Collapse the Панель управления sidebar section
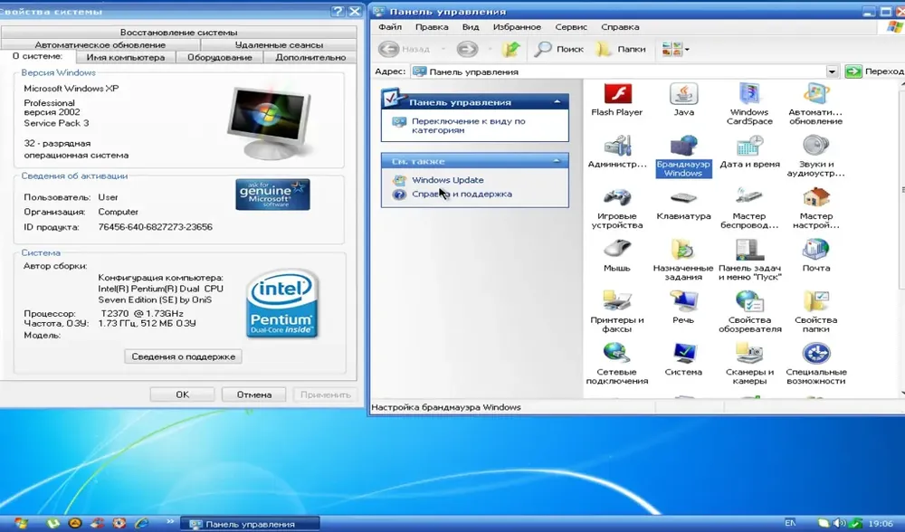905x532 pixels. tap(557, 101)
